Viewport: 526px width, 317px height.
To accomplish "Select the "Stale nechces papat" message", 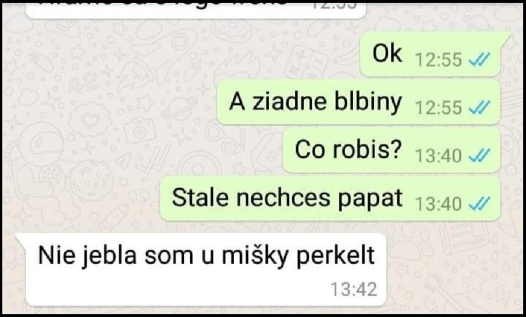I will coord(330,198).
